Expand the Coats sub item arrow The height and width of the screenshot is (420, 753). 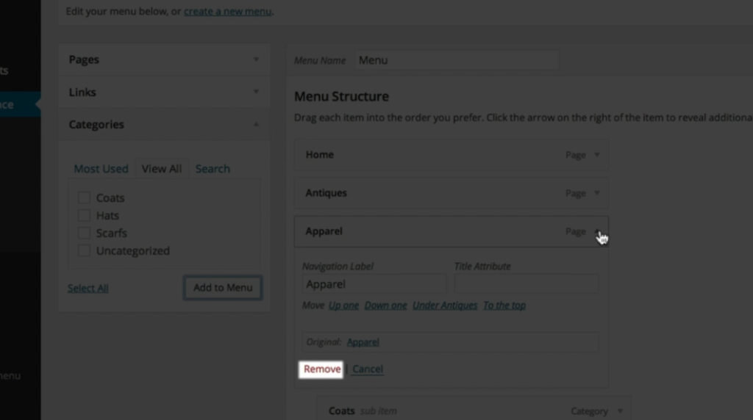point(620,411)
